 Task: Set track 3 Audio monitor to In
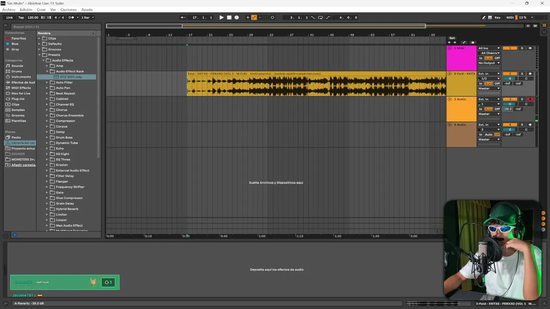[x=481, y=109]
